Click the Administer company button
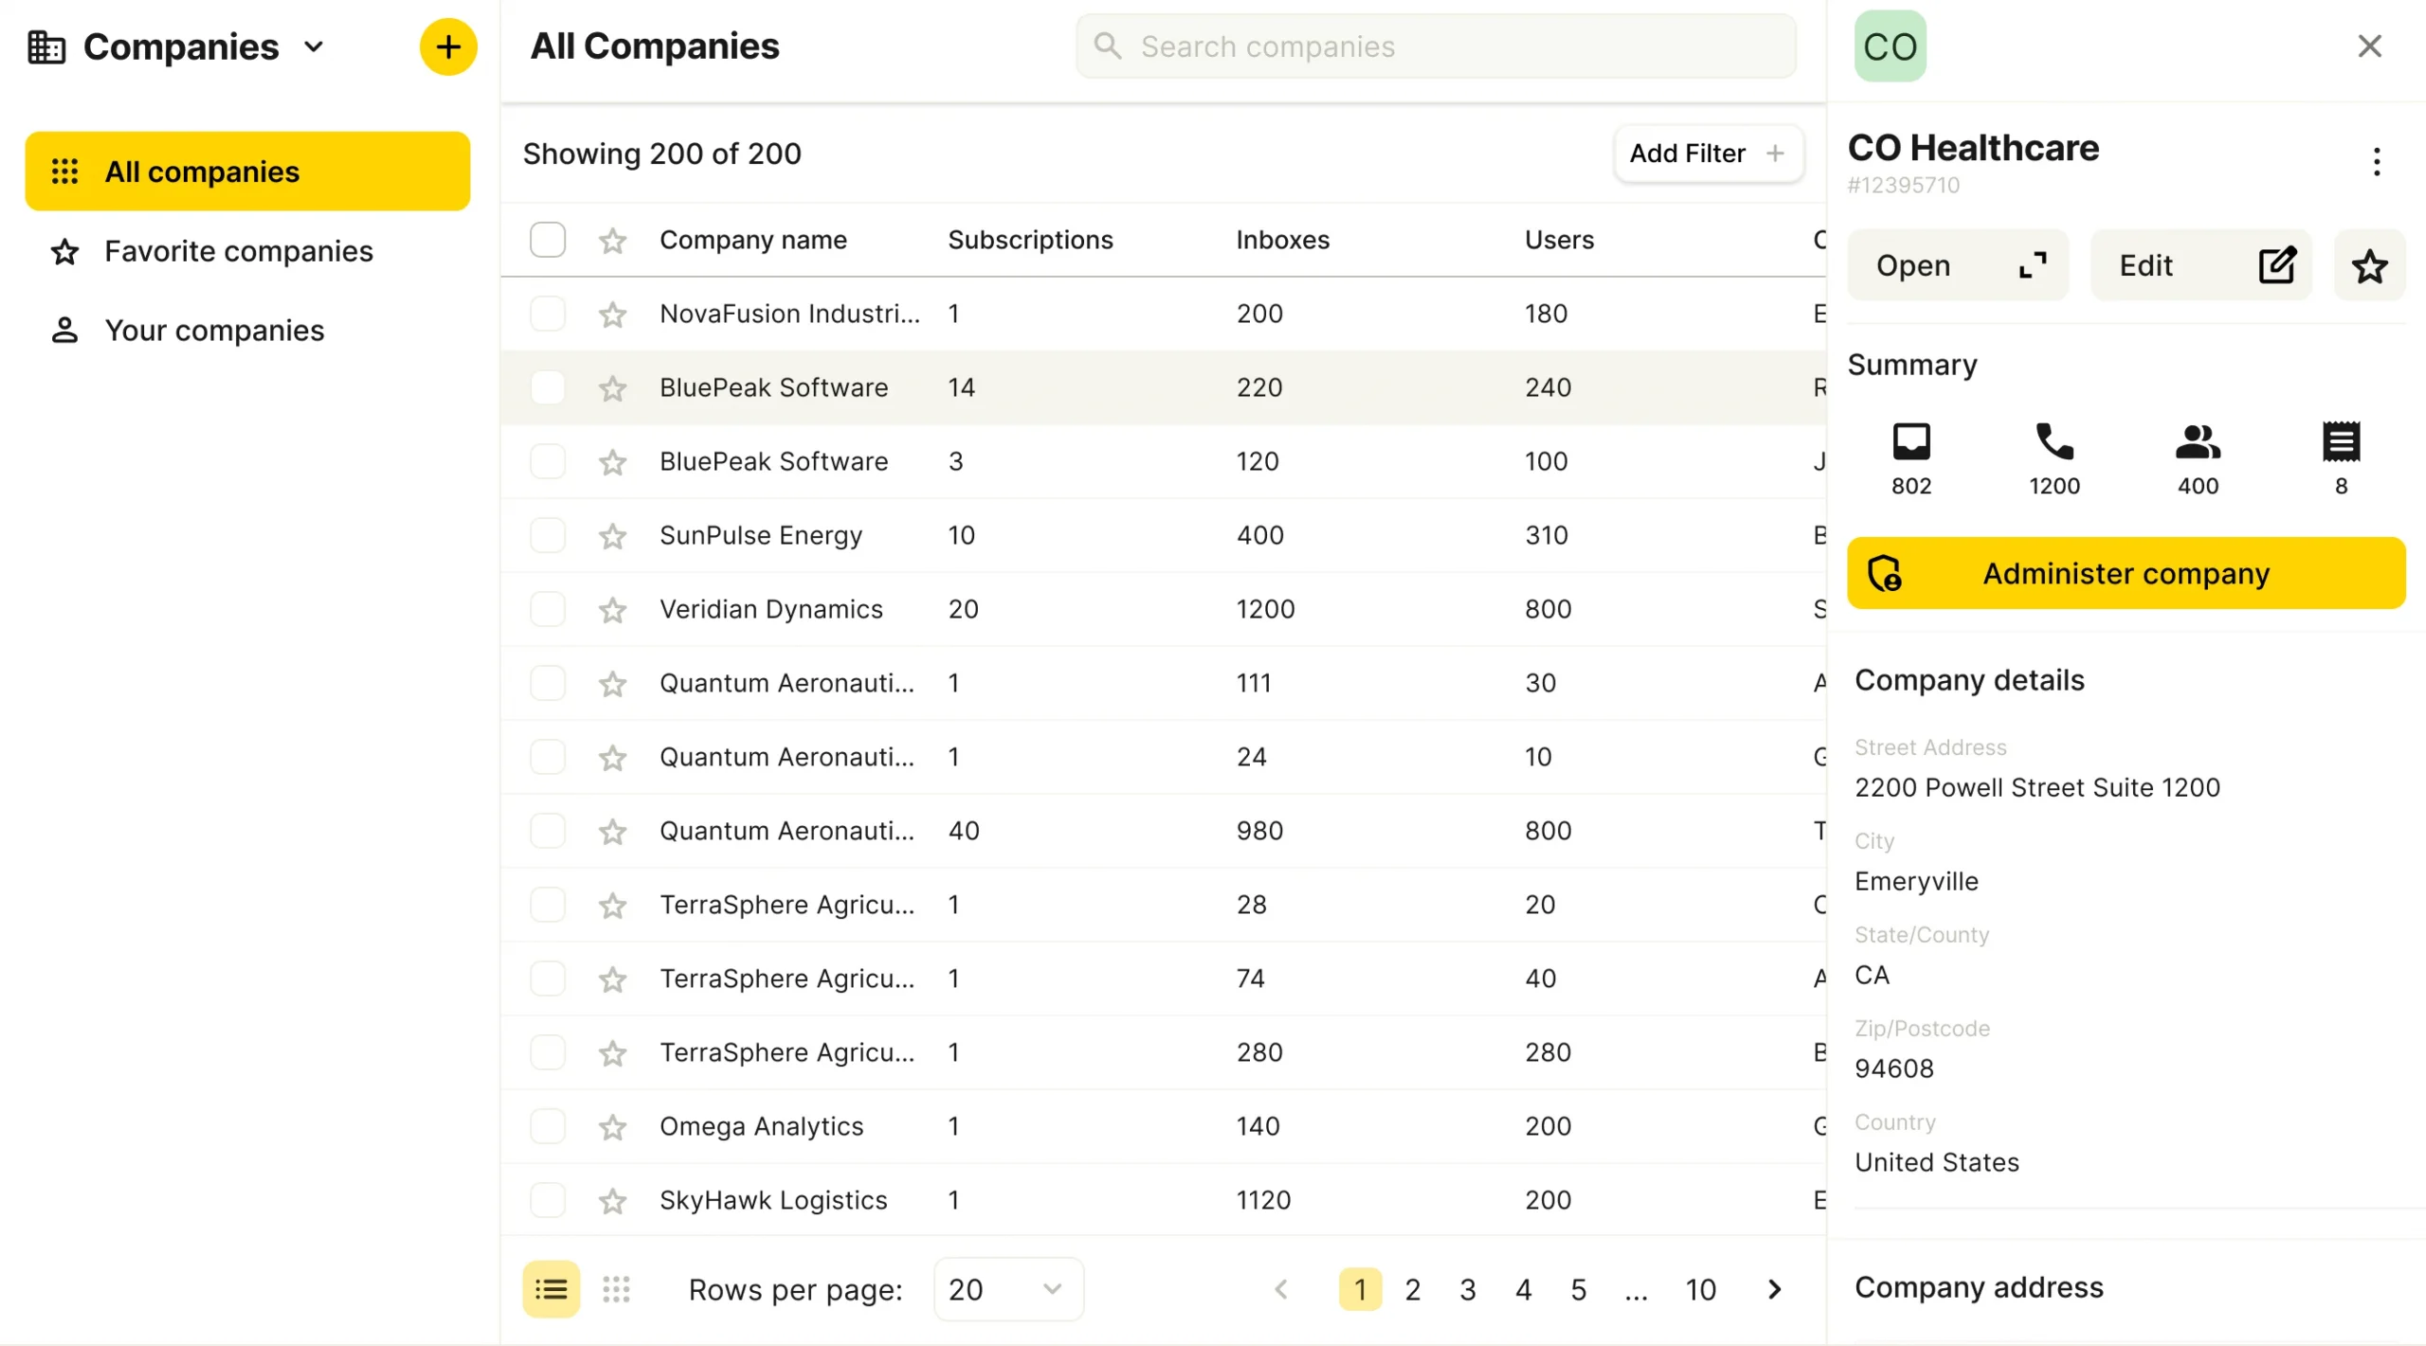This screenshot has width=2426, height=1346. point(2126,573)
